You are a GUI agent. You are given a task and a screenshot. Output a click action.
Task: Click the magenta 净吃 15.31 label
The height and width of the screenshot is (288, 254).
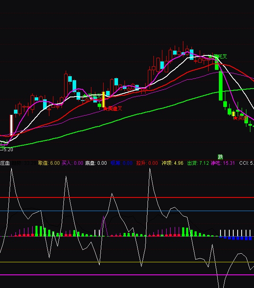pos(222,163)
